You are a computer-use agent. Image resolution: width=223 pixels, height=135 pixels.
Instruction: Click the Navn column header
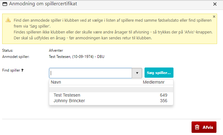tap(56, 82)
